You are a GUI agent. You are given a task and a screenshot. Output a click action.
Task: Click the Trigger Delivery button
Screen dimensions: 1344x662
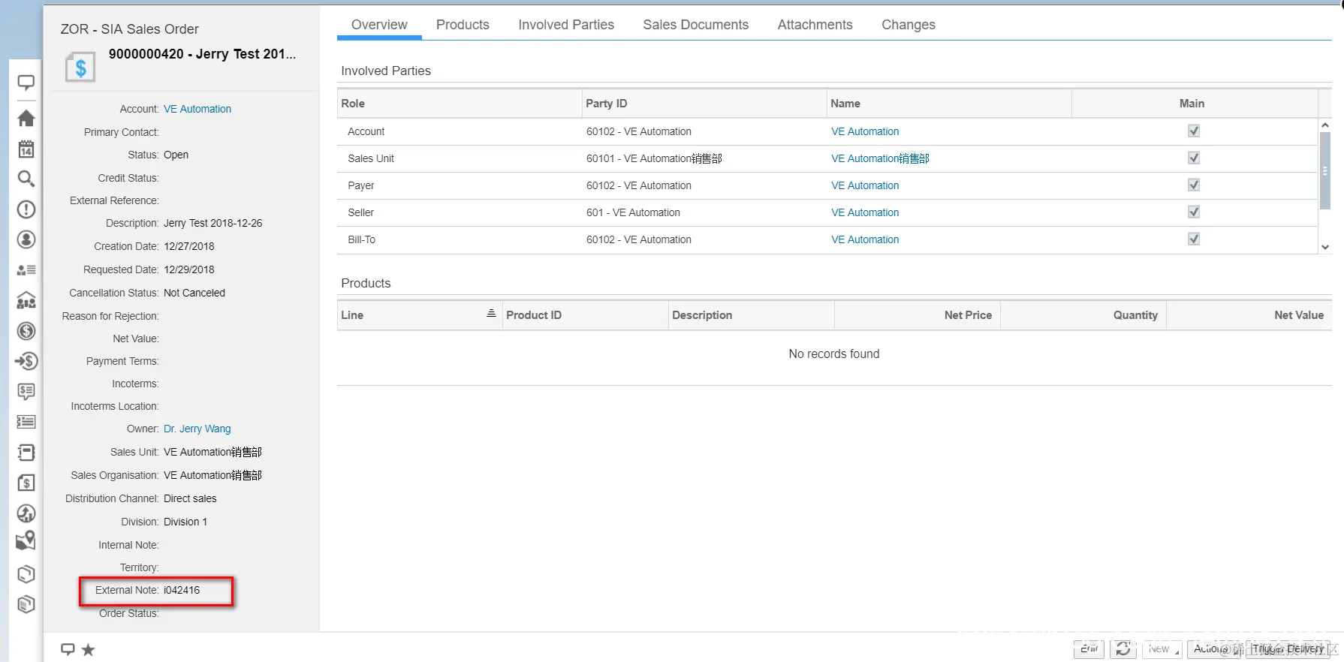point(1288,649)
